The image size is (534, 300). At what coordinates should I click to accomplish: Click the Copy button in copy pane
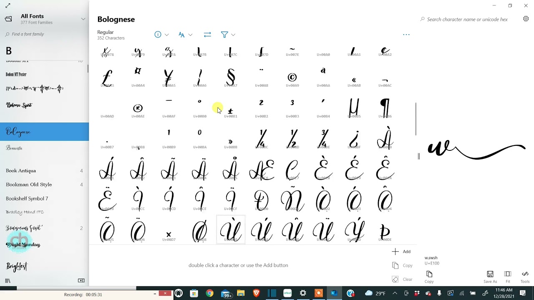click(403, 265)
